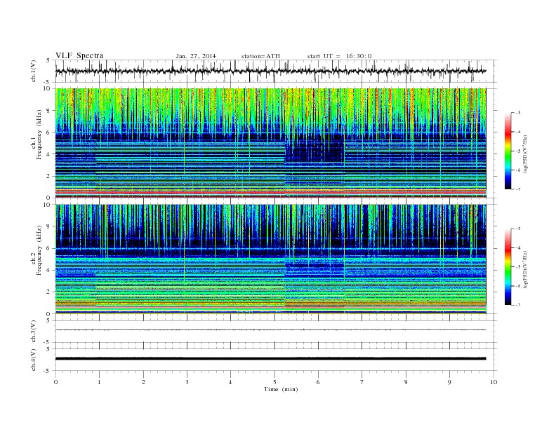Select the "ch.3(V)" axis label
This screenshot has height=429, width=556.
pyautogui.click(x=34, y=332)
